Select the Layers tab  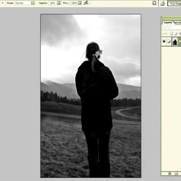[x=168, y=22]
